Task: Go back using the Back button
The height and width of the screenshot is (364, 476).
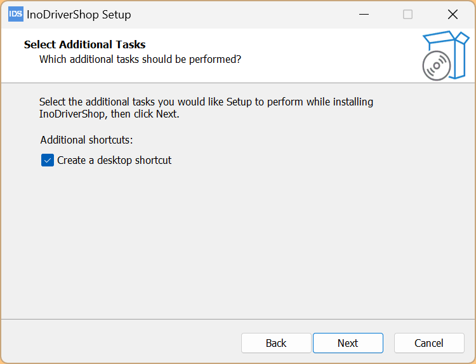Action: (276, 343)
